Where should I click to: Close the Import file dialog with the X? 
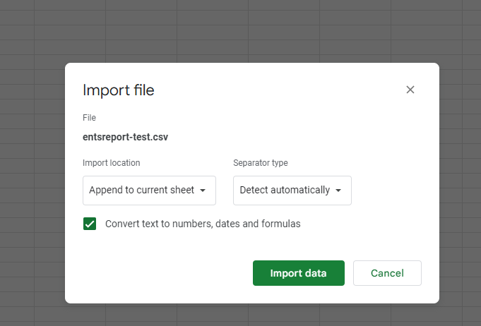click(410, 90)
